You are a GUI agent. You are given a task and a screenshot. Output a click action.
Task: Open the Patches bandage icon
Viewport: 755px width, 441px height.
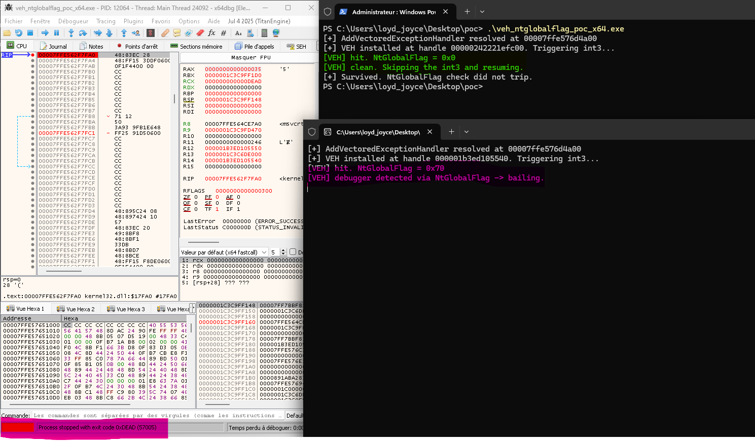[165, 33]
